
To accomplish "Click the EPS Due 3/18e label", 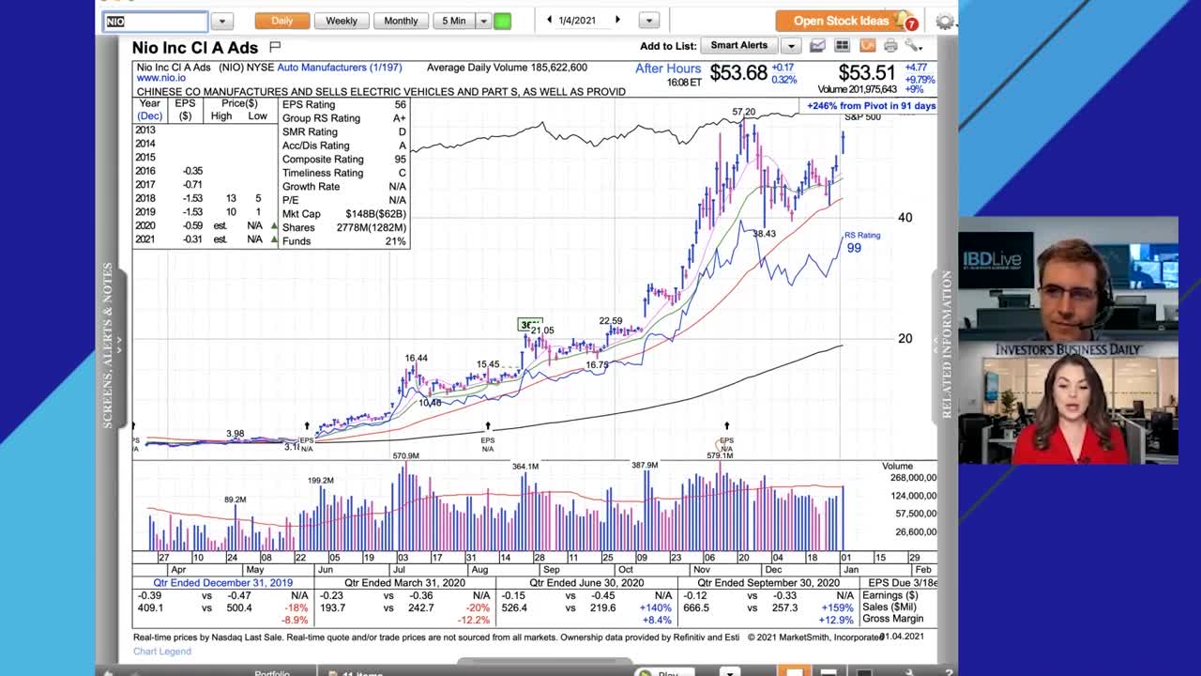I will (902, 583).
